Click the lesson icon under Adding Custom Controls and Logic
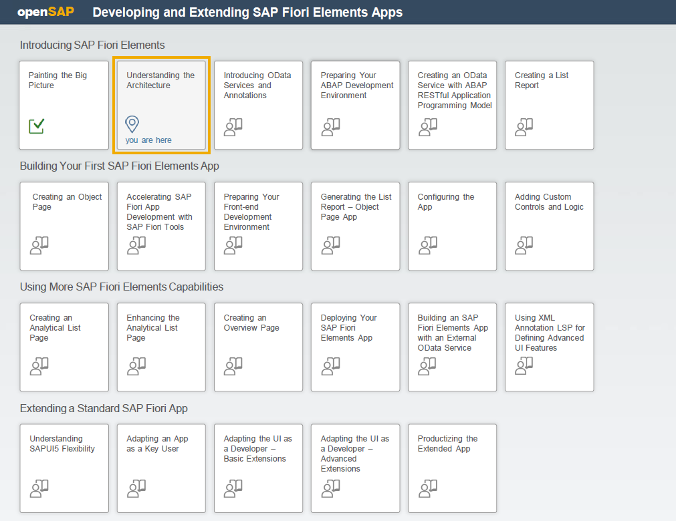The image size is (676, 521). click(x=524, y=245)
